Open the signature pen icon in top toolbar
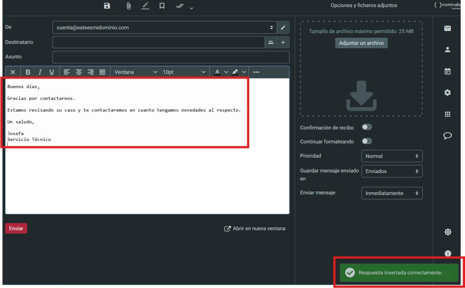This screenshot has width=465, height=288. pyautogui.click(x=145, y=6)
